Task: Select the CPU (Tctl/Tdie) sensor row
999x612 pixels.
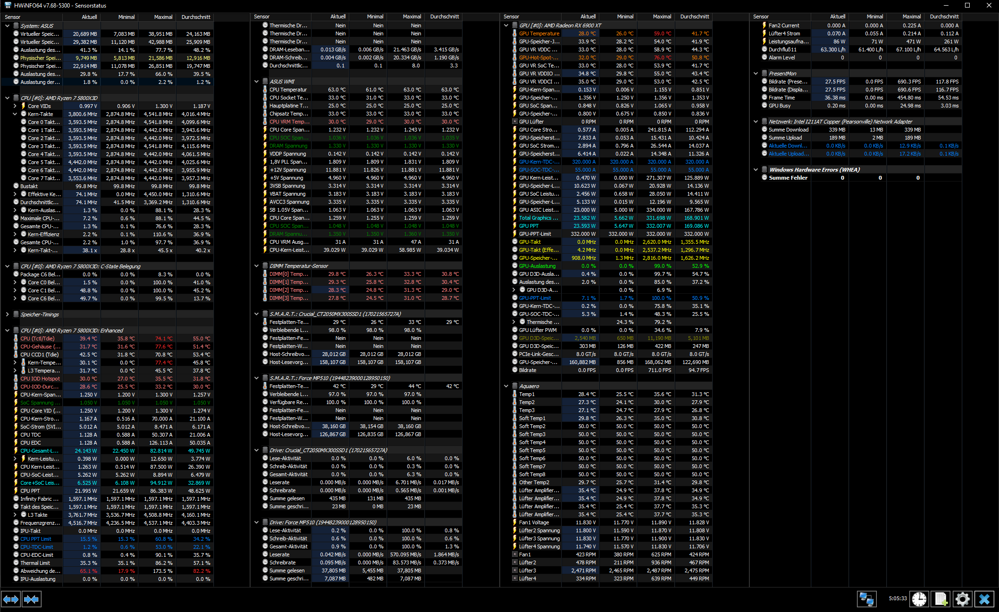Action: click(x=37, y=339)
